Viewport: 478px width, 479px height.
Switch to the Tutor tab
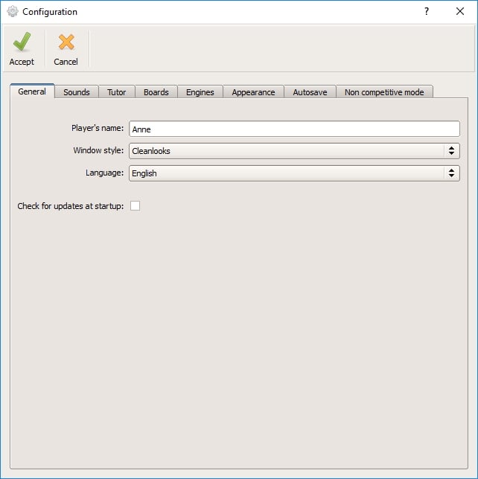click(116, 92)
